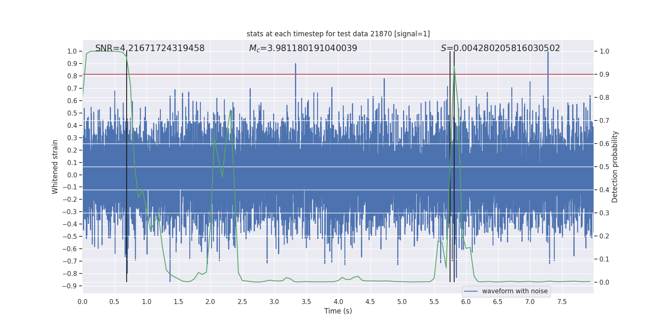The image size is (660, 330).
Task: Click the Mc=3.981180191040039 chirp mass annotation
Action: 303,48
